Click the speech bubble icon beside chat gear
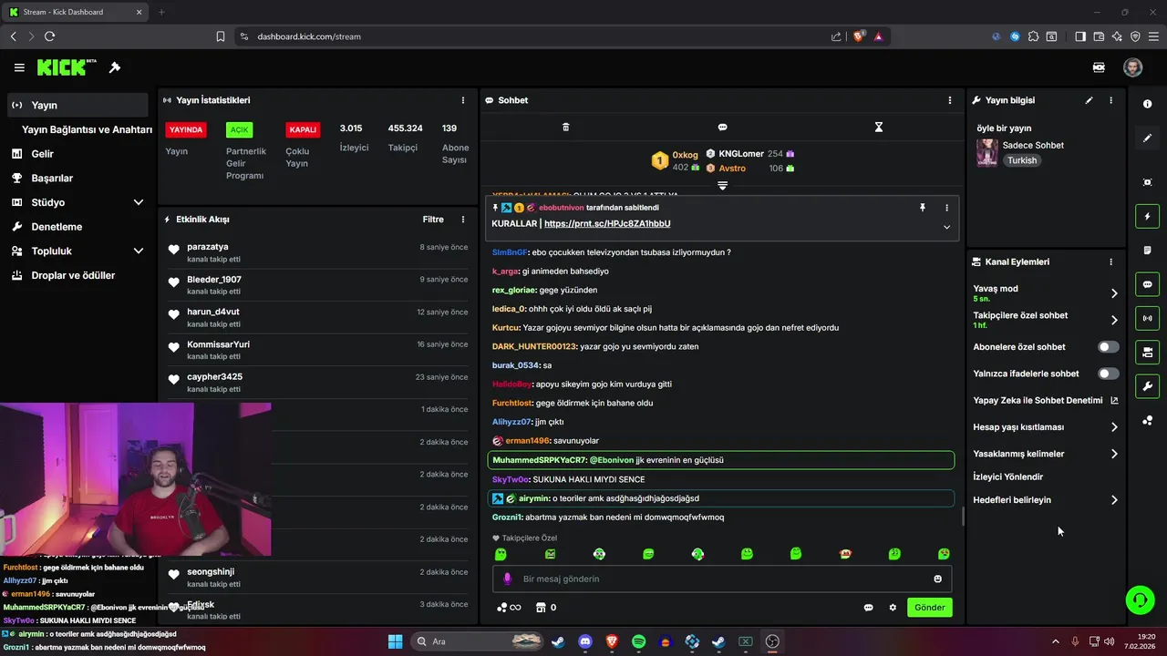 (x=868, y=608)
